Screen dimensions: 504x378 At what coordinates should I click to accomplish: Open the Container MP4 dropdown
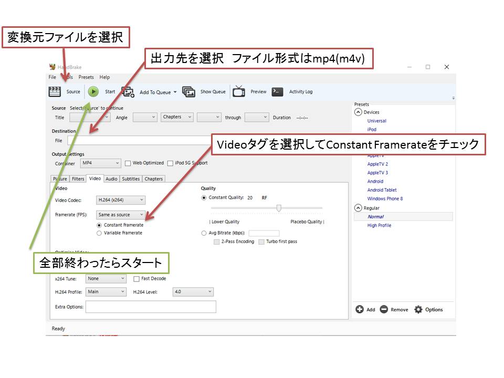coord(101,163)
